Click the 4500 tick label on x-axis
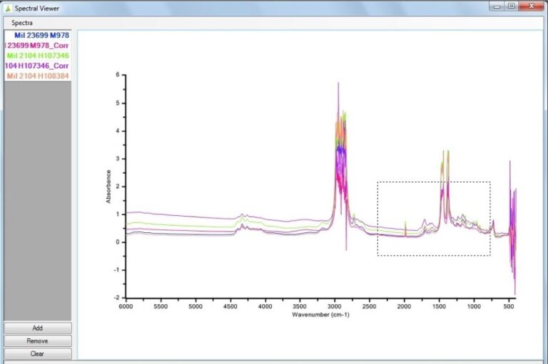This screenshot has height=364, width=548. 230,306
